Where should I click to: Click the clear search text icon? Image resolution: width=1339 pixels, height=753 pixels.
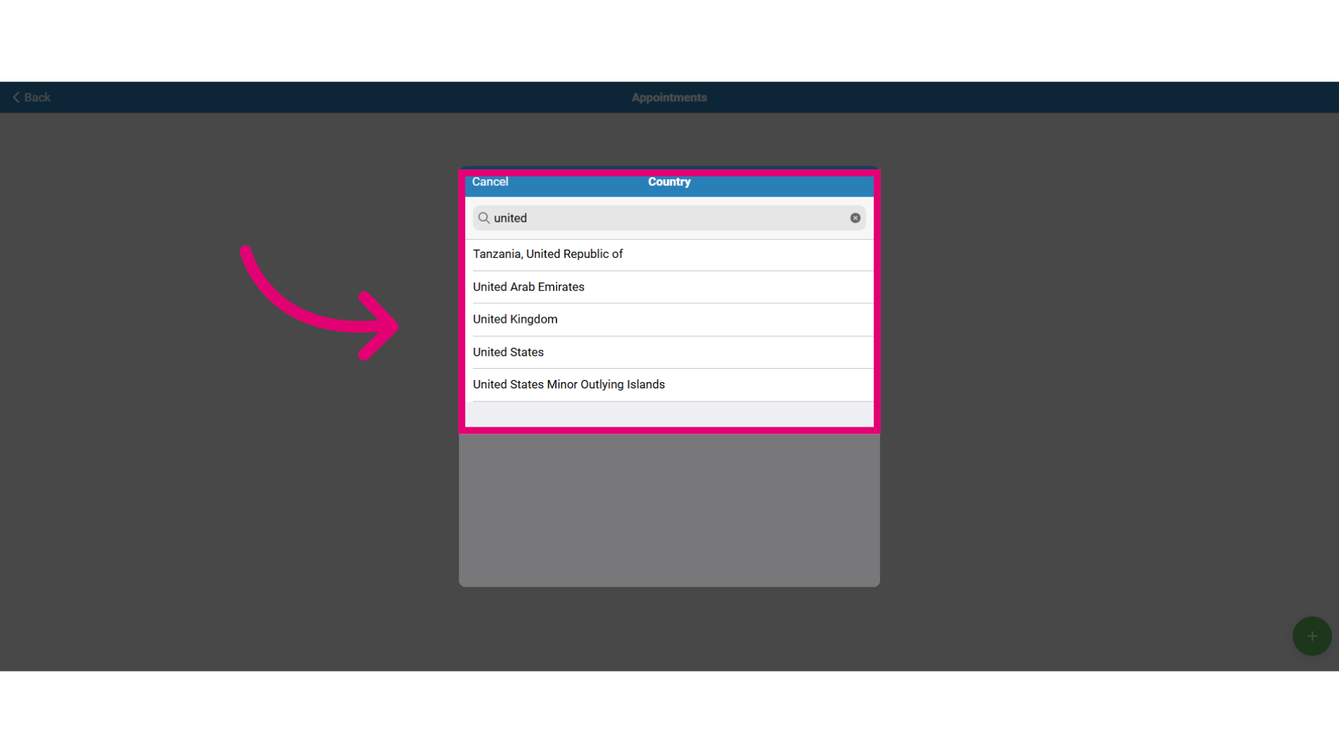coord(855,218)
